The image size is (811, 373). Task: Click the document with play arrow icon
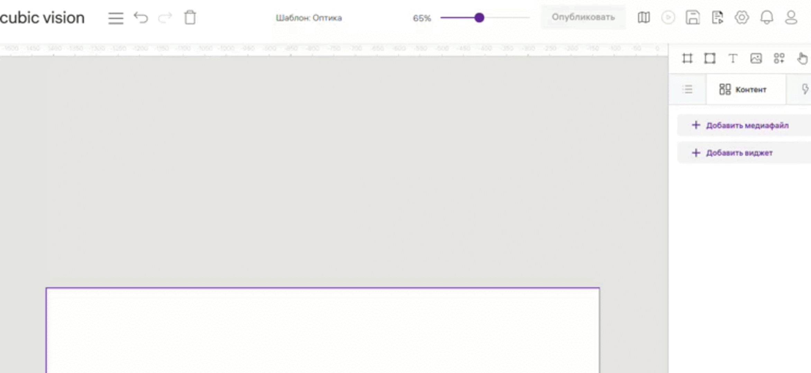(x=718, y=17)
